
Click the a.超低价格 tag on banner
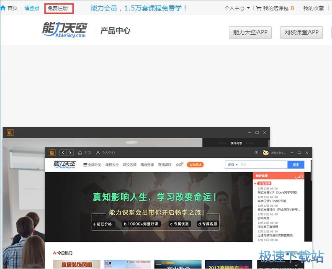click(103, 224)
